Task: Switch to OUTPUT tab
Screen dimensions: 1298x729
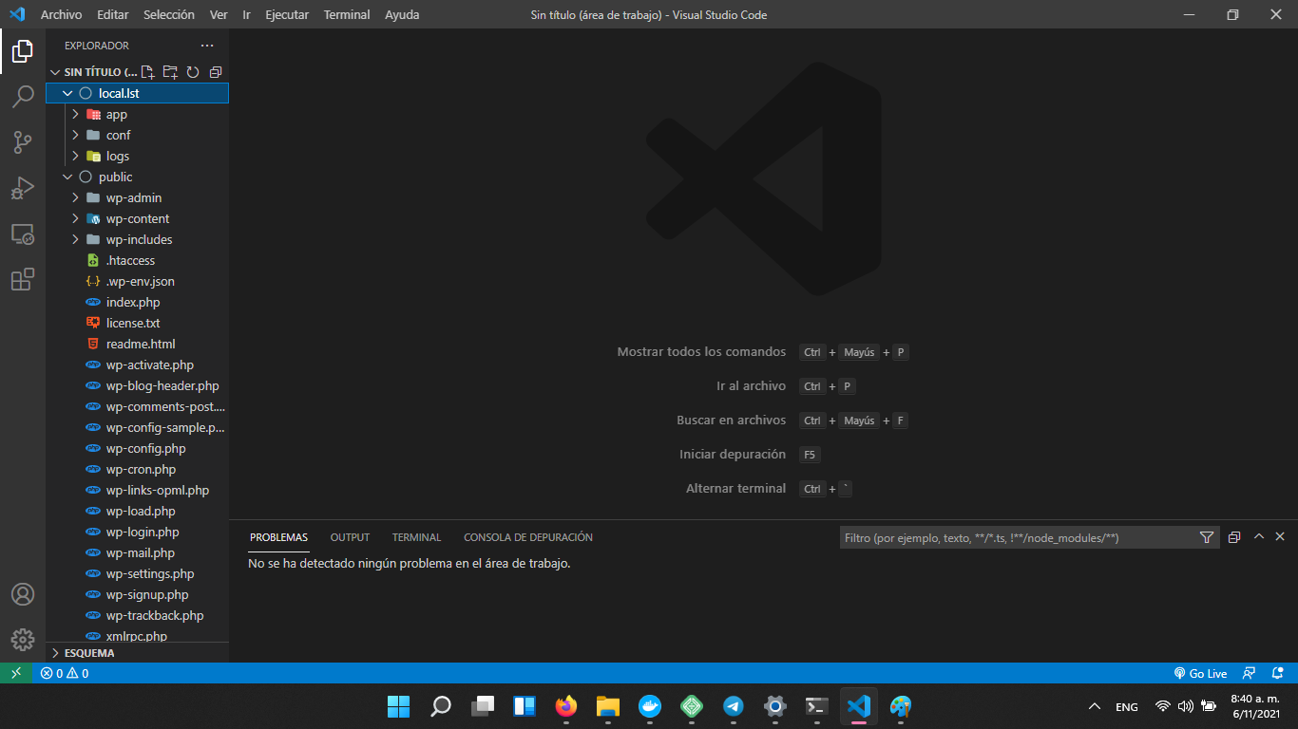Action: (350, 537)
